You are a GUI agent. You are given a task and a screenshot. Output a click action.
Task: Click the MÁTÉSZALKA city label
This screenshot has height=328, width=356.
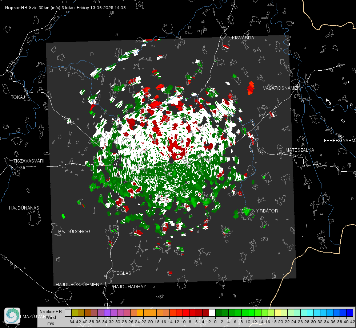tap(300, 150)
